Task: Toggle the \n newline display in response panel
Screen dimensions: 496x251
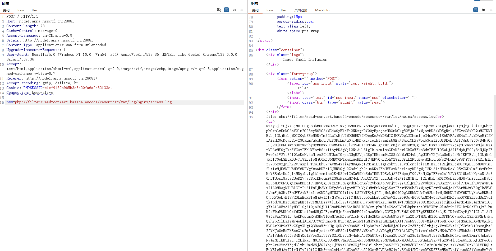Action: click(x=483, y=10)
